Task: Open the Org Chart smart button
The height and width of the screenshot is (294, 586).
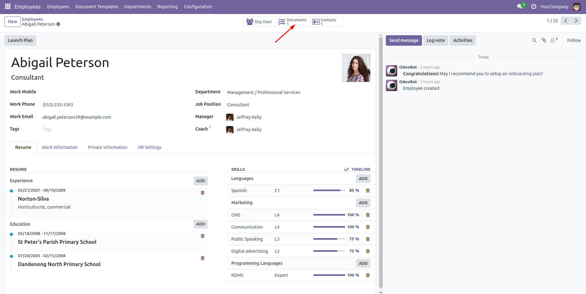Action: (260, 22)
